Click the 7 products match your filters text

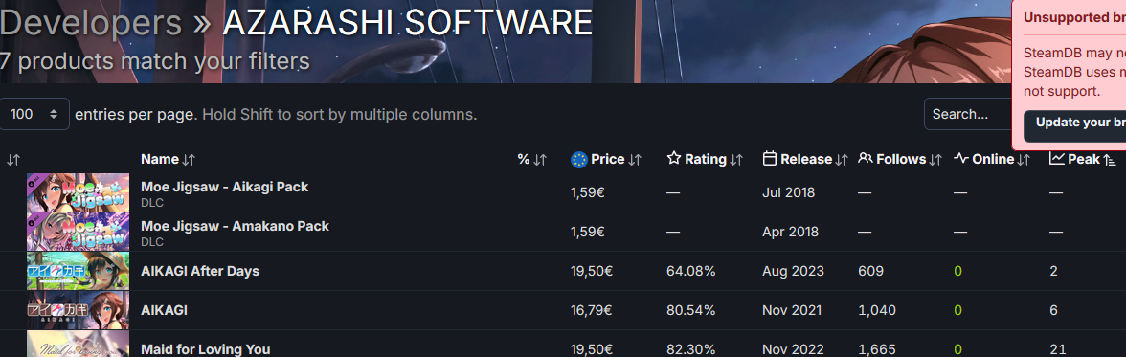click(x=154, y=60)
